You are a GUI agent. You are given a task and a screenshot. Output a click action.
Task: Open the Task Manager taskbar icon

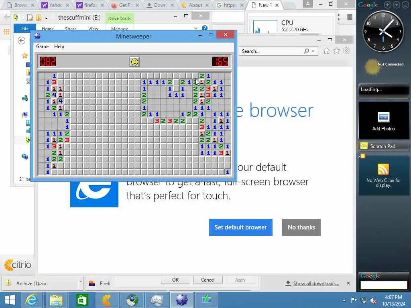pyautogui.click(x=157, y=300)
